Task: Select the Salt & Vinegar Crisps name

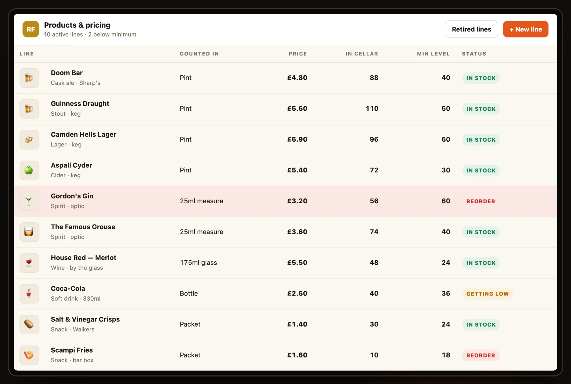Action: tap(85, 319)
